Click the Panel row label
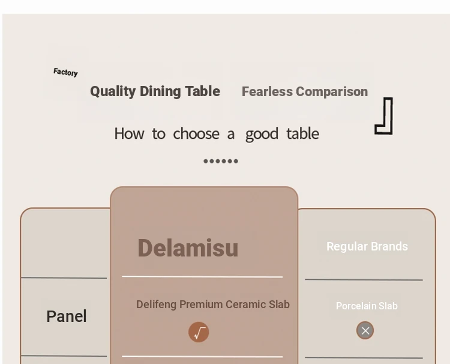 [x=67, y=317]
